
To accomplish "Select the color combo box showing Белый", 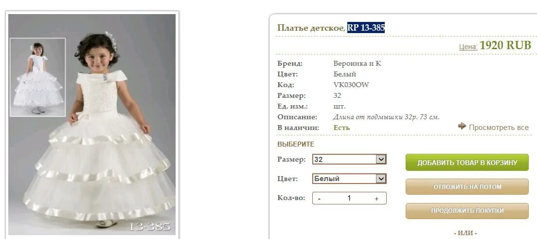I will [x=349, y=179].
